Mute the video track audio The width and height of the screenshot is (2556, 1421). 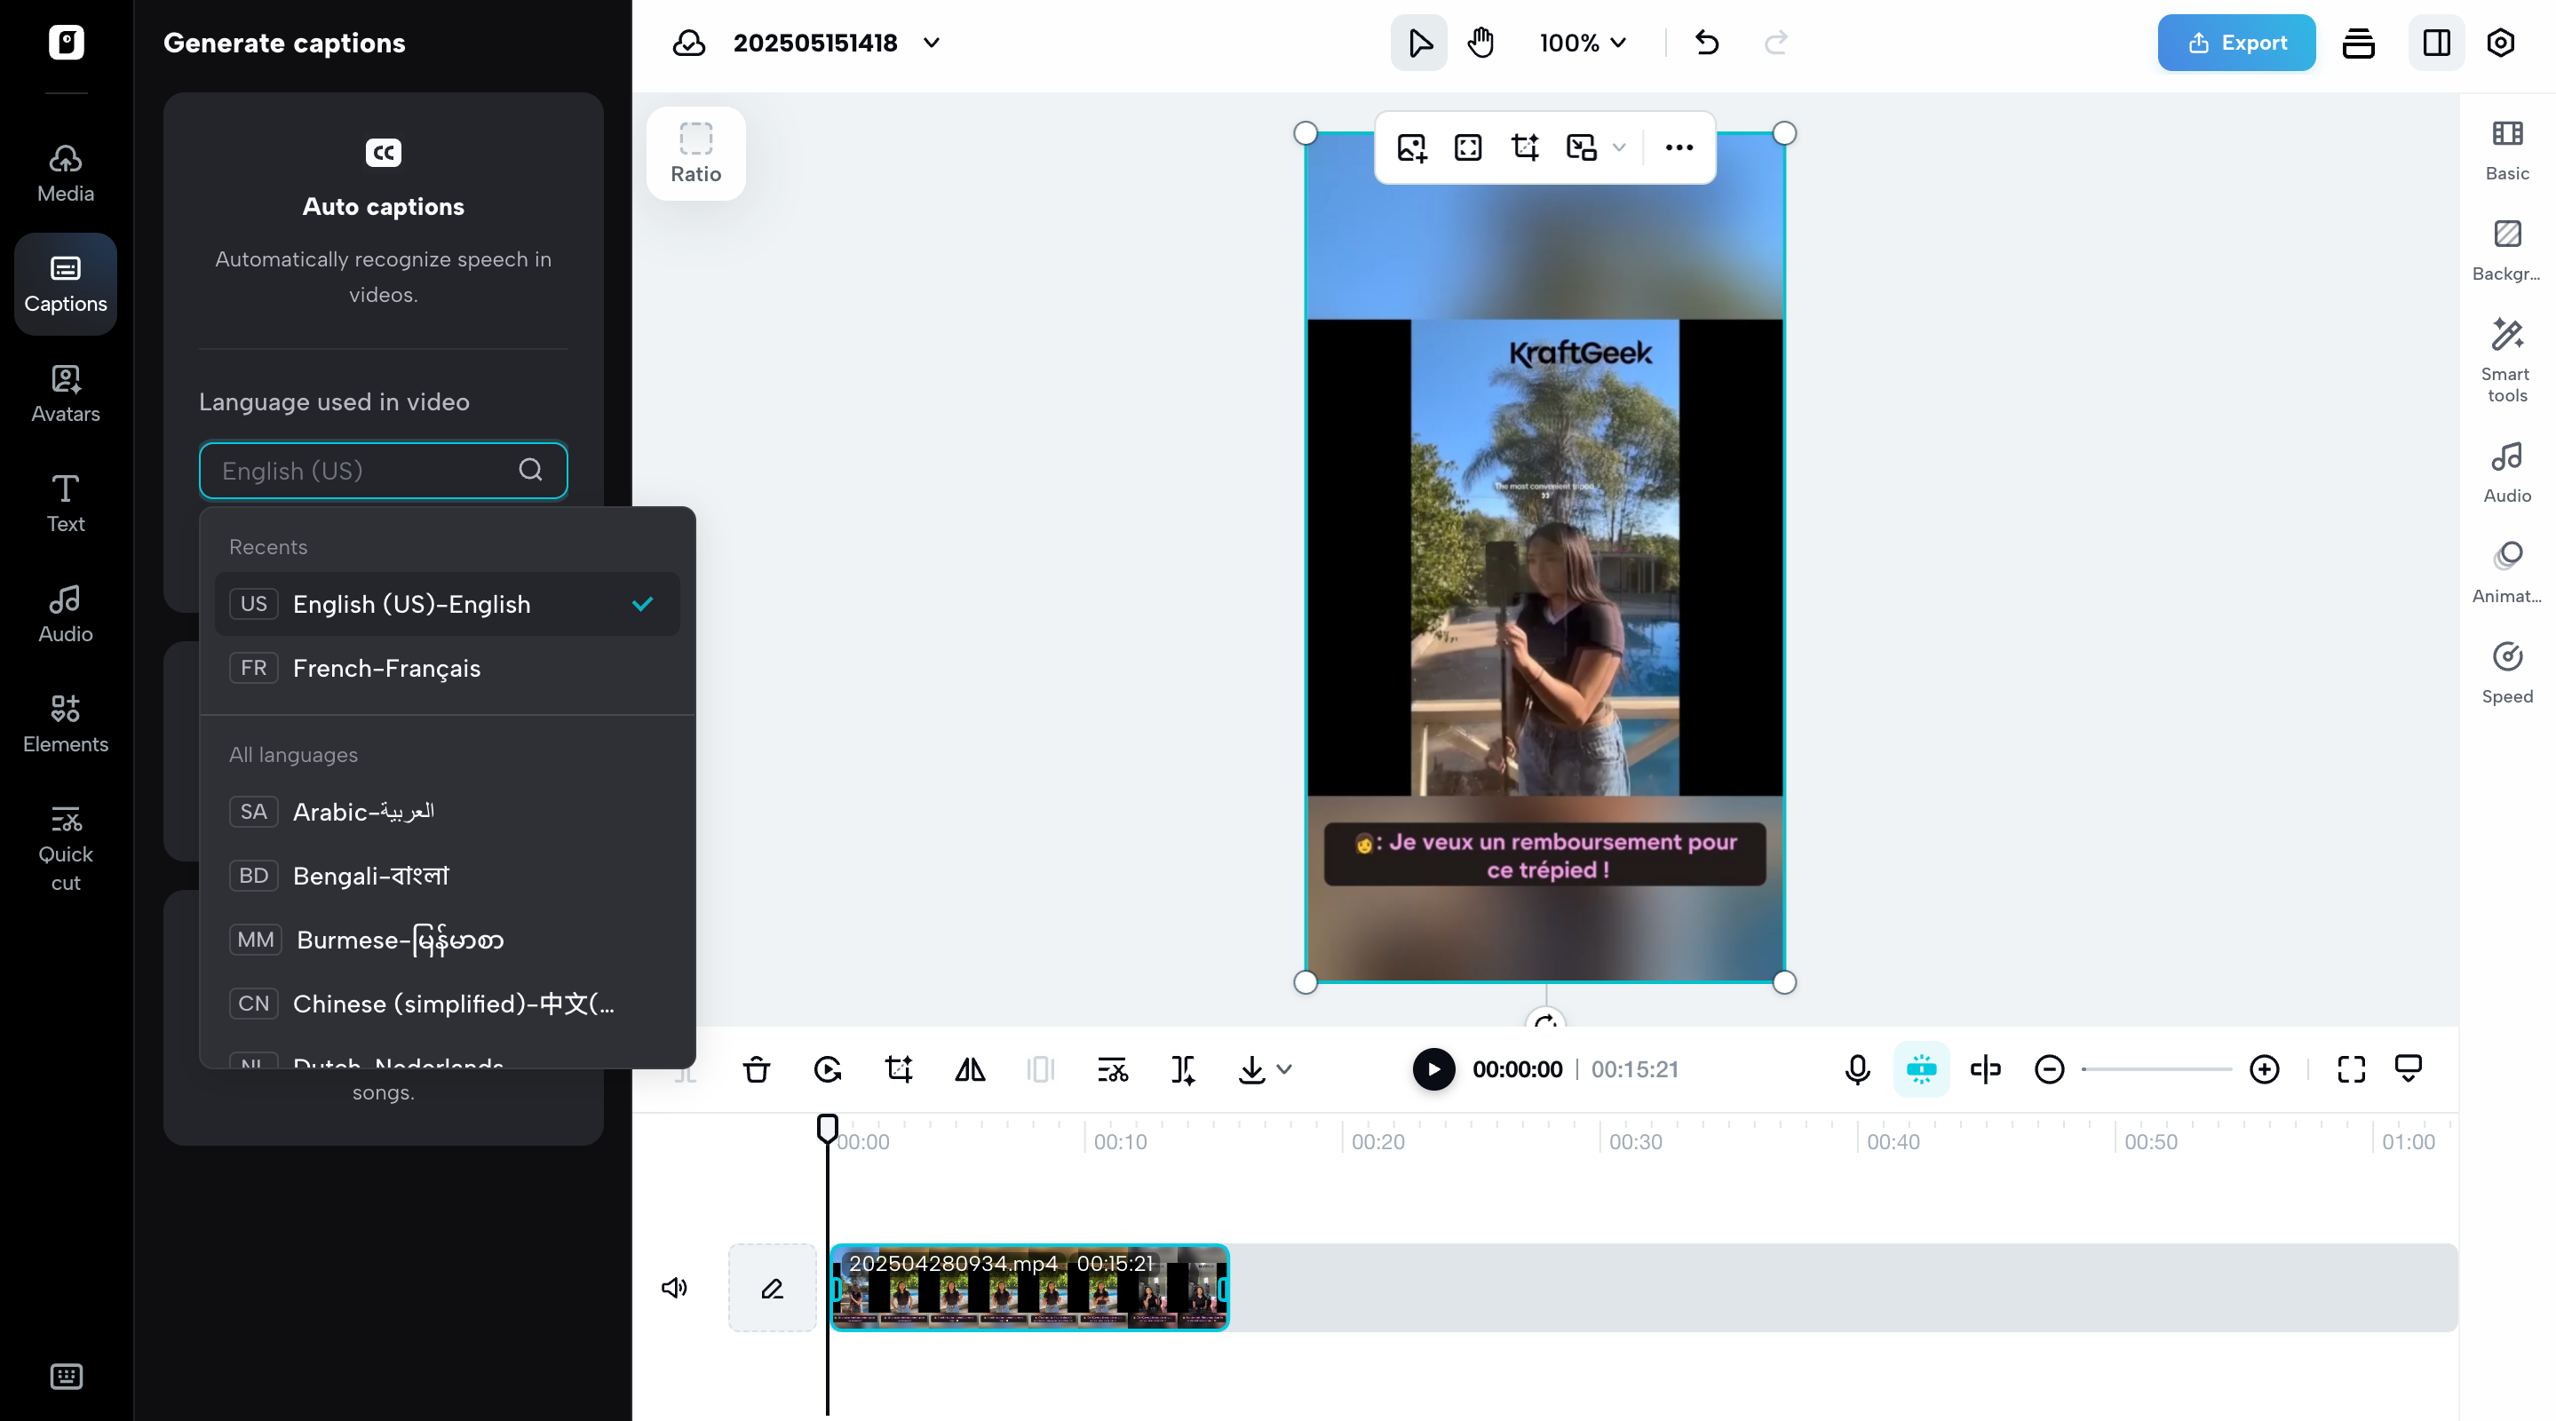(675, 1287)
